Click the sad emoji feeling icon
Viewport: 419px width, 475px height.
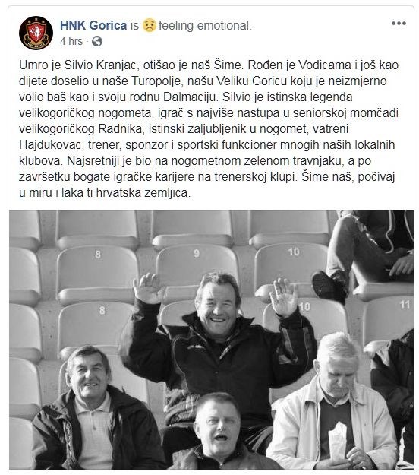(x=149, y=25)
